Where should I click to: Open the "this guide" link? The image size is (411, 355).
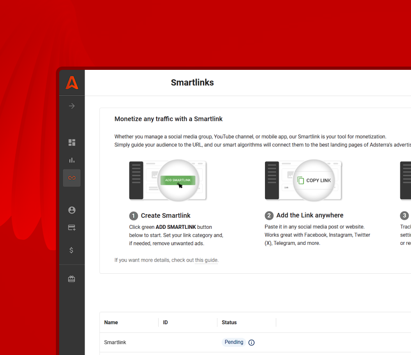coord(206,260)
